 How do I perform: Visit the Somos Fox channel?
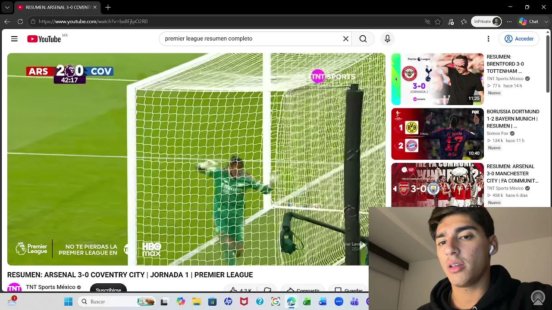point(497,133)
